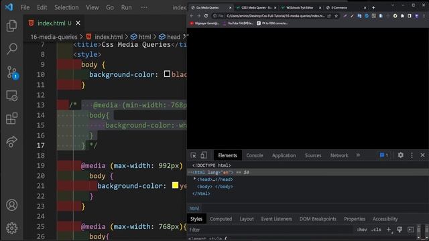Click the index.html breadcrumb
Image resolution: width=429 pixels, height=241 pixels.
coord(105,37)
